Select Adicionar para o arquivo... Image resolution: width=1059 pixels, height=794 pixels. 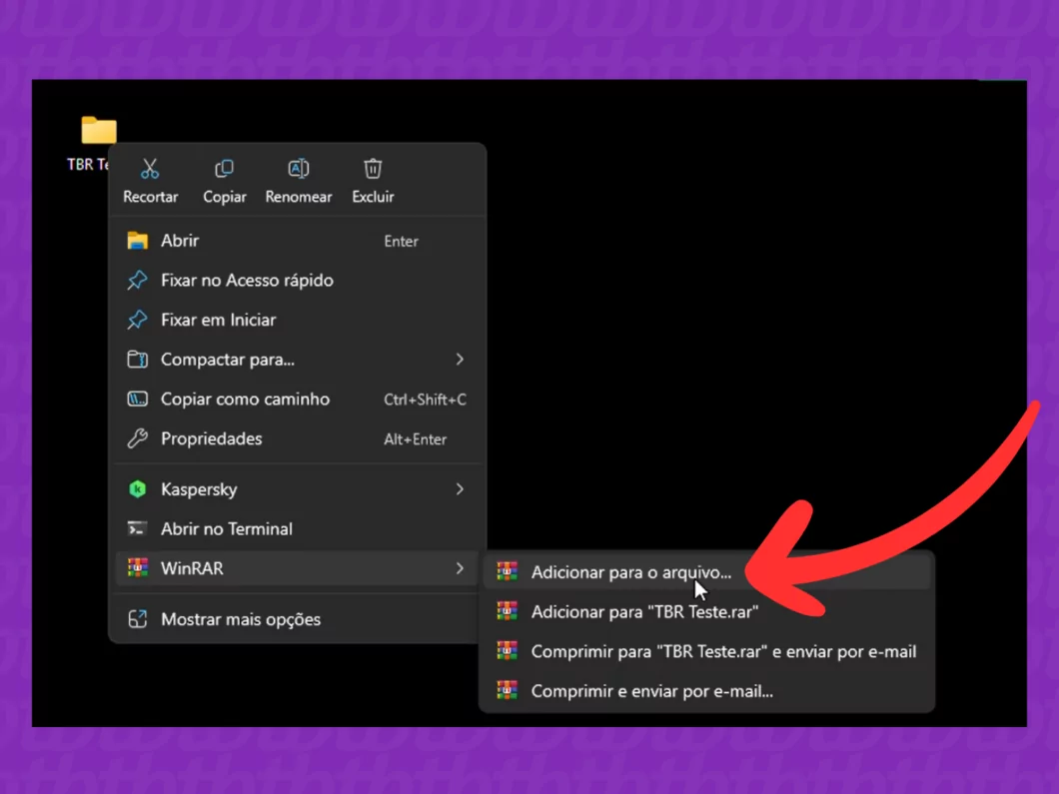[707, 572]
